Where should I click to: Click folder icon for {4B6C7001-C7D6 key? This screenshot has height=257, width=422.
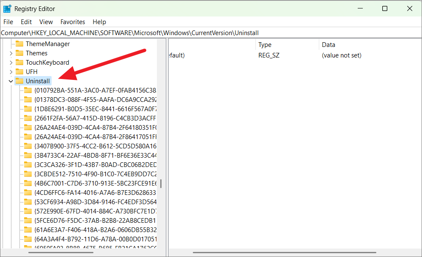pyautogui.click(x=28, y=183)
